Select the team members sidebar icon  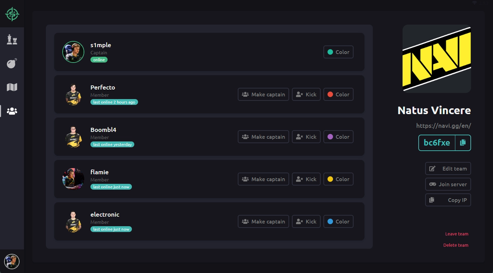point(12,111)
